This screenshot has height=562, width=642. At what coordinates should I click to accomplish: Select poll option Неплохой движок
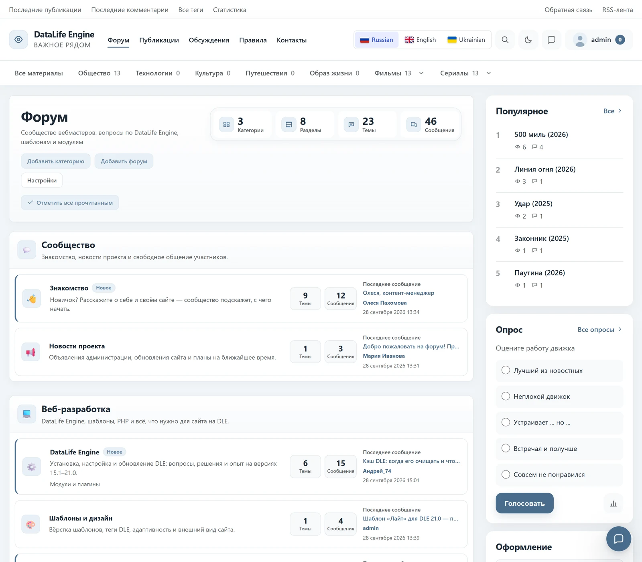(x=559, y=397)
